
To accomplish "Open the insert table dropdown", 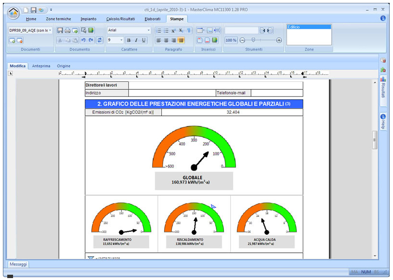I will tap(200, 30).
